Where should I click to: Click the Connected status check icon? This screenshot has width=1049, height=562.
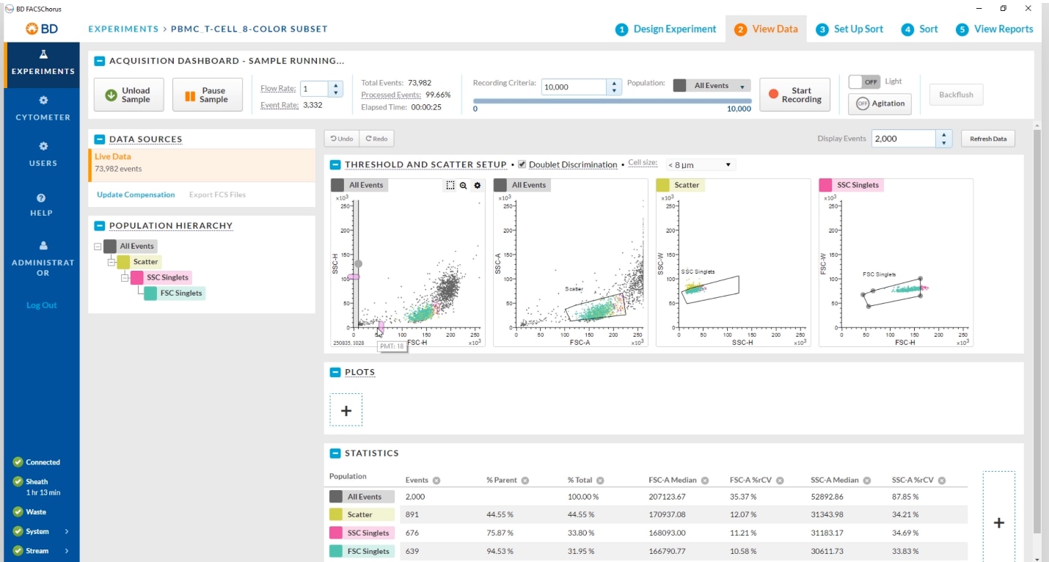[18, 462]
